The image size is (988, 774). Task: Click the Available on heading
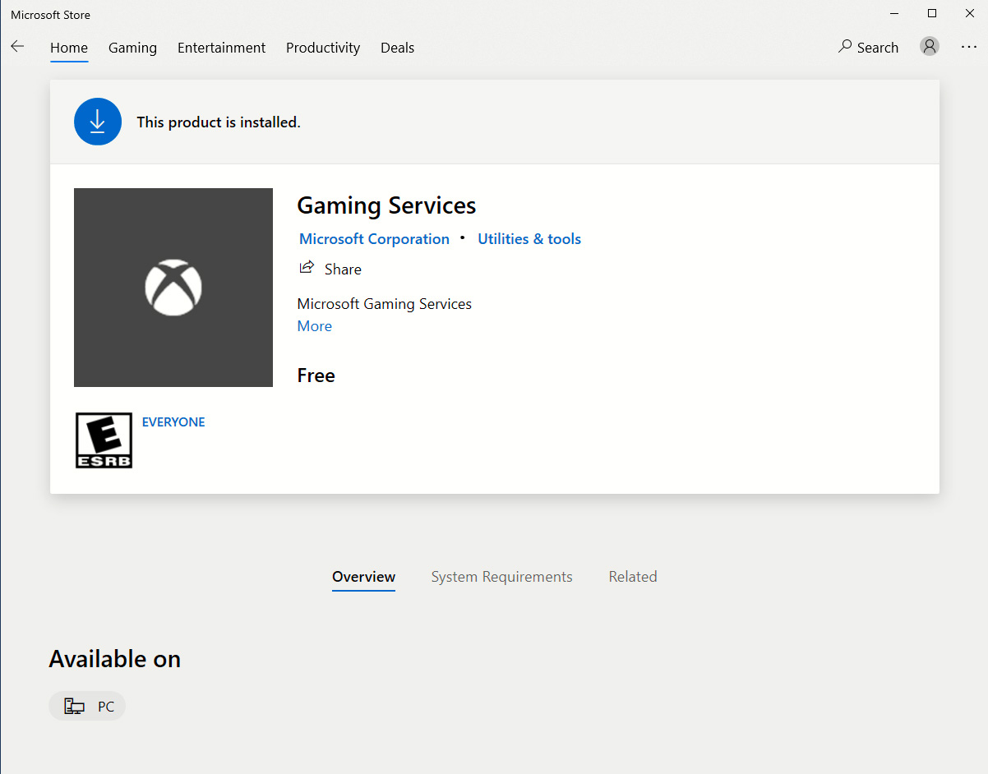[115, 659]
